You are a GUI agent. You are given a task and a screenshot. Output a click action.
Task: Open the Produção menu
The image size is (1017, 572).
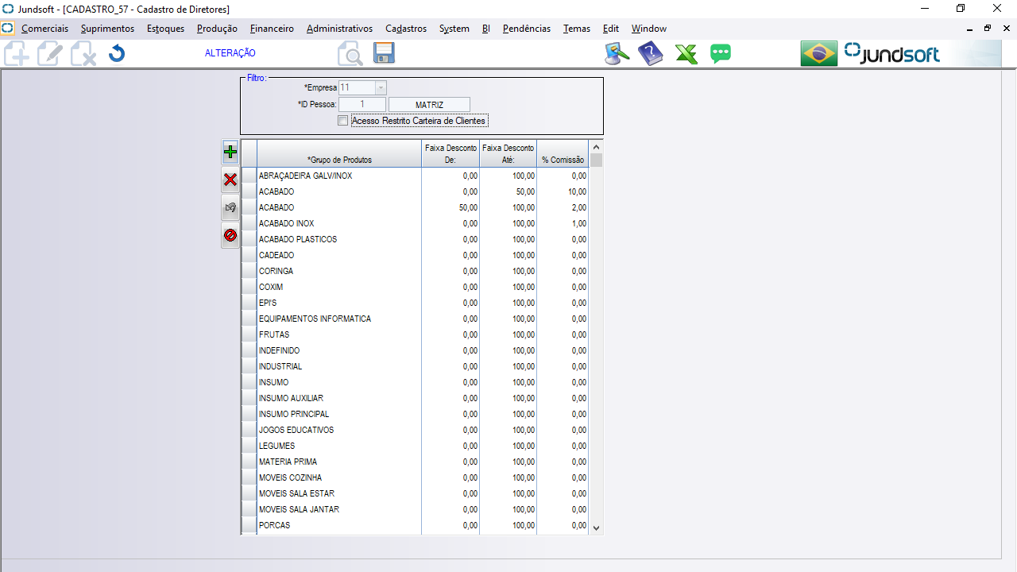pos(217,28)
